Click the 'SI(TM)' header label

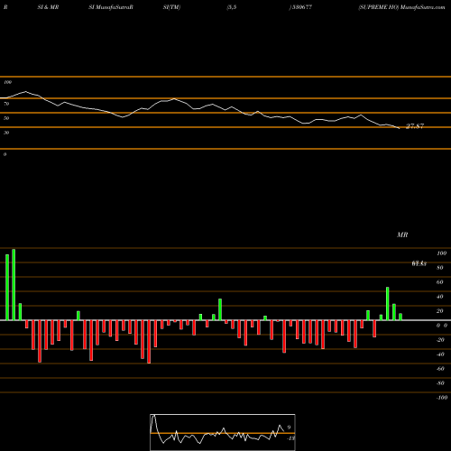pos(171,7)
